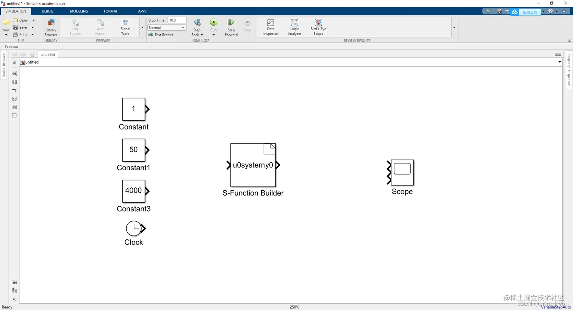Click the untitled breadcrumb in address bar
The height and width of the screenshot is (310, 573).
[32, 62]
